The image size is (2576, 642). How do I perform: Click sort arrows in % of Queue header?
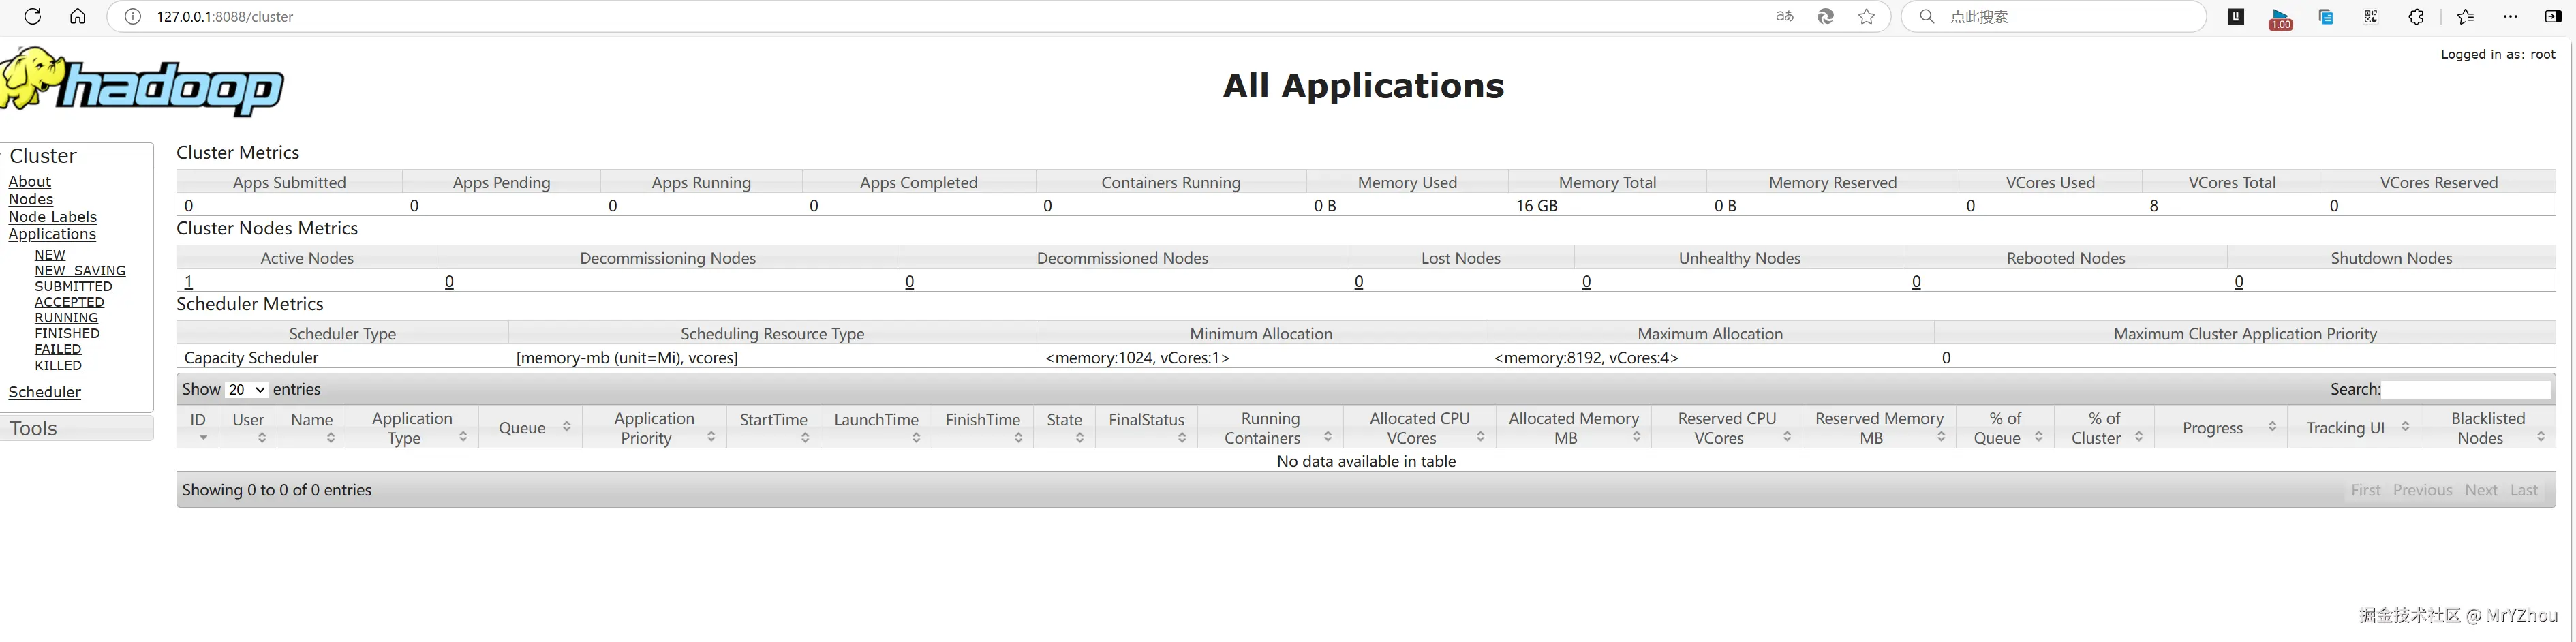coord(2039,437)
